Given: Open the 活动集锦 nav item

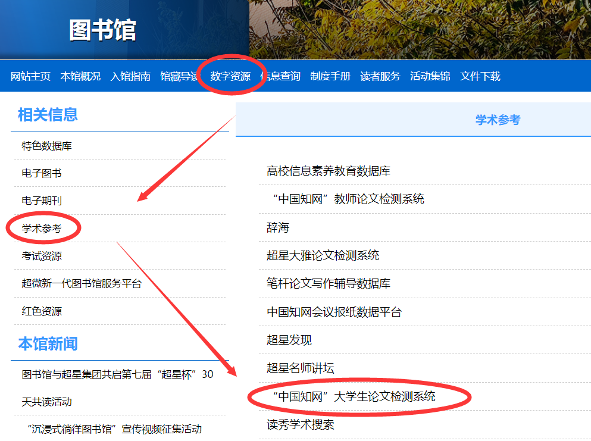Looking at the screenshot, I should pyautogui.click(x=430, y=77).
